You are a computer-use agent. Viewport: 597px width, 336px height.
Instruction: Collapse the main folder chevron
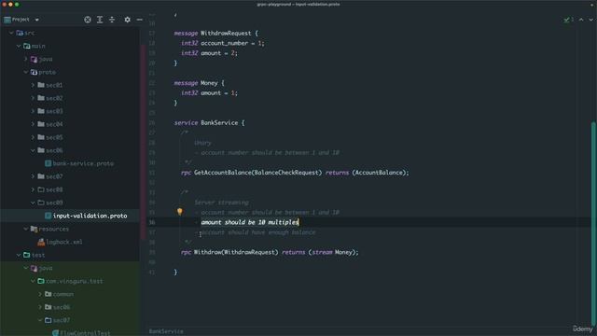[19, 46]
